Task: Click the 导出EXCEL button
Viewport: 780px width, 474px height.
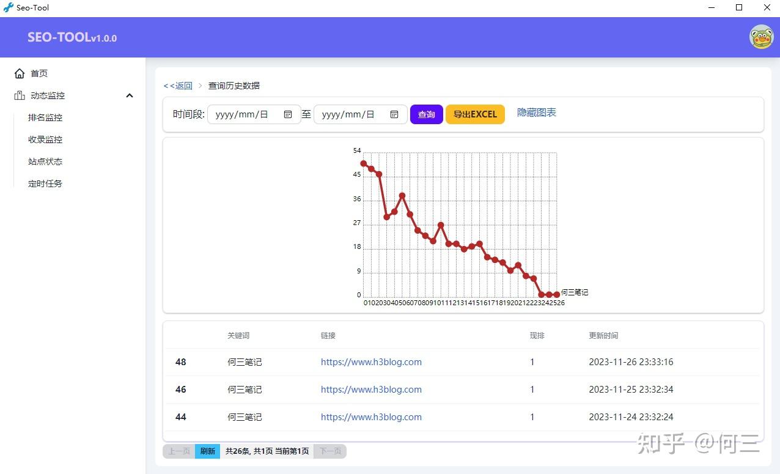Action: click(x=475, y=114)
